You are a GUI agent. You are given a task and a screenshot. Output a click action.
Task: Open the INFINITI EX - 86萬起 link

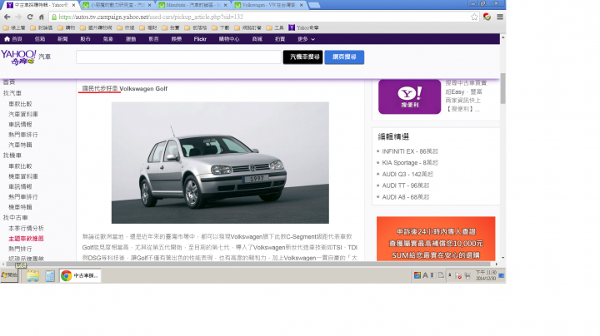pos(410,151)
